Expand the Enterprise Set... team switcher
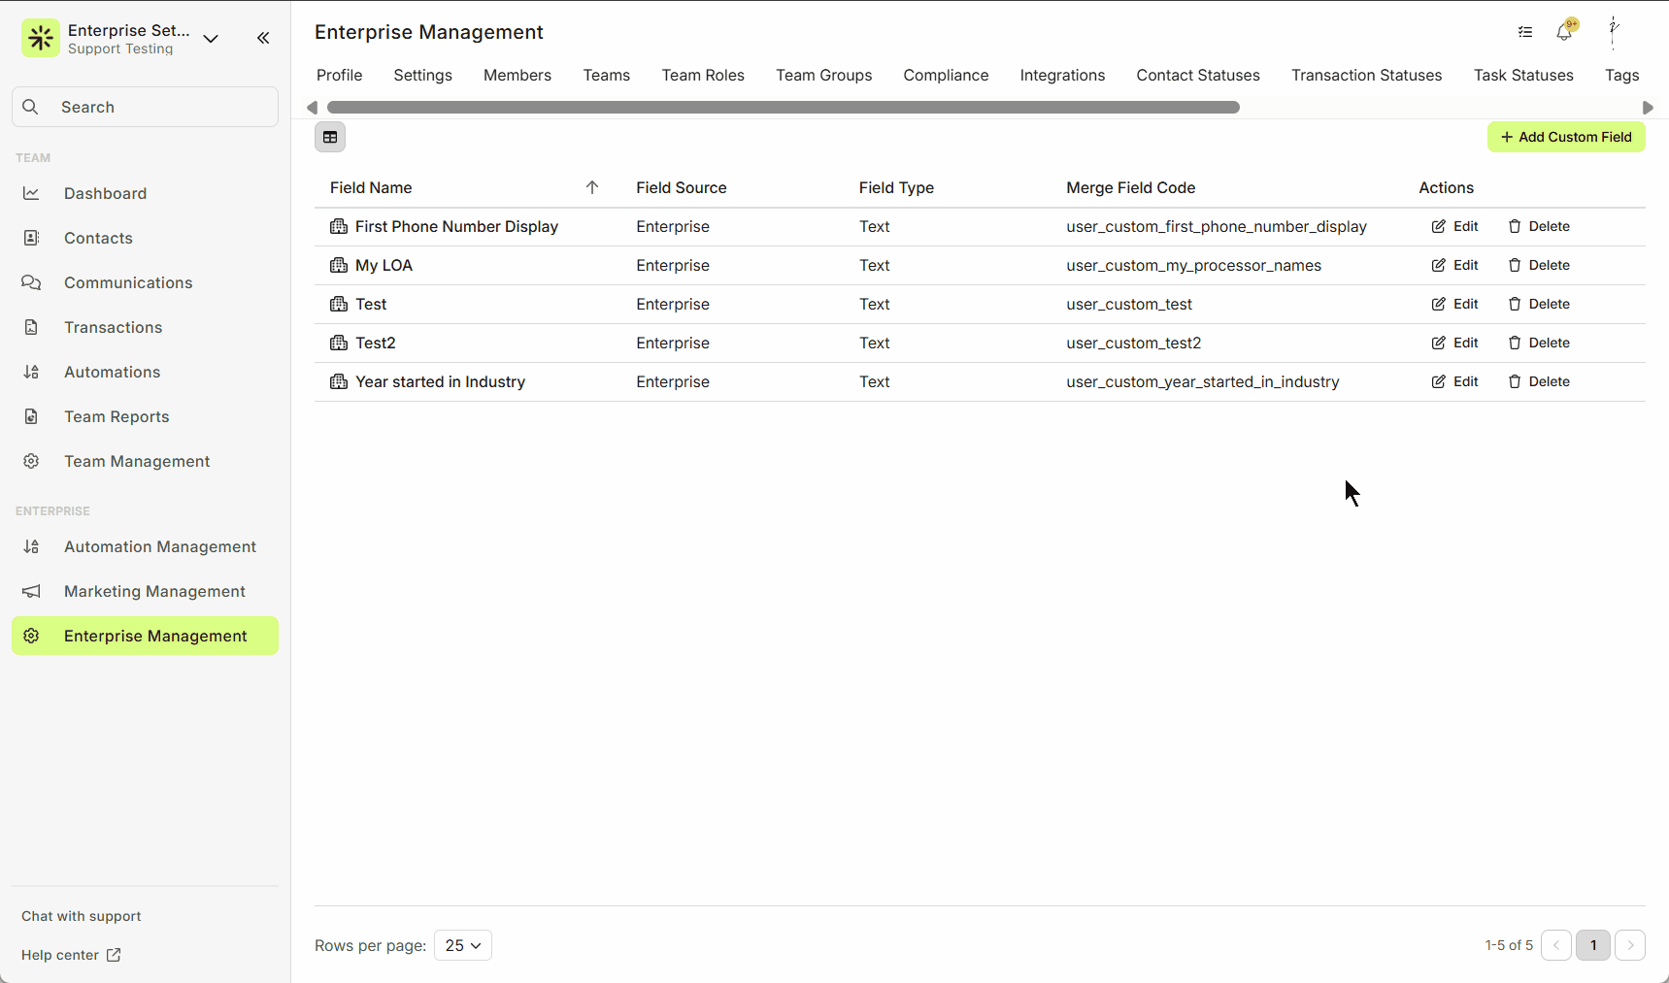1669x983 pixels. tap(211, 39)
